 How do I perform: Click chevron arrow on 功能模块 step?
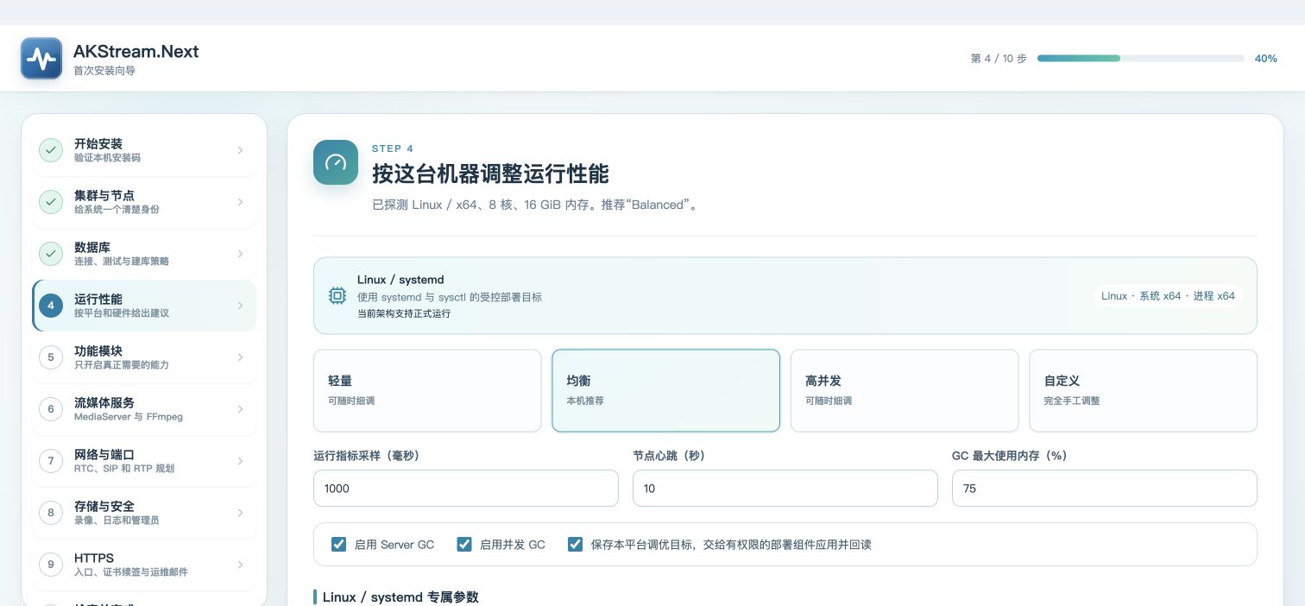coord(240,357)
